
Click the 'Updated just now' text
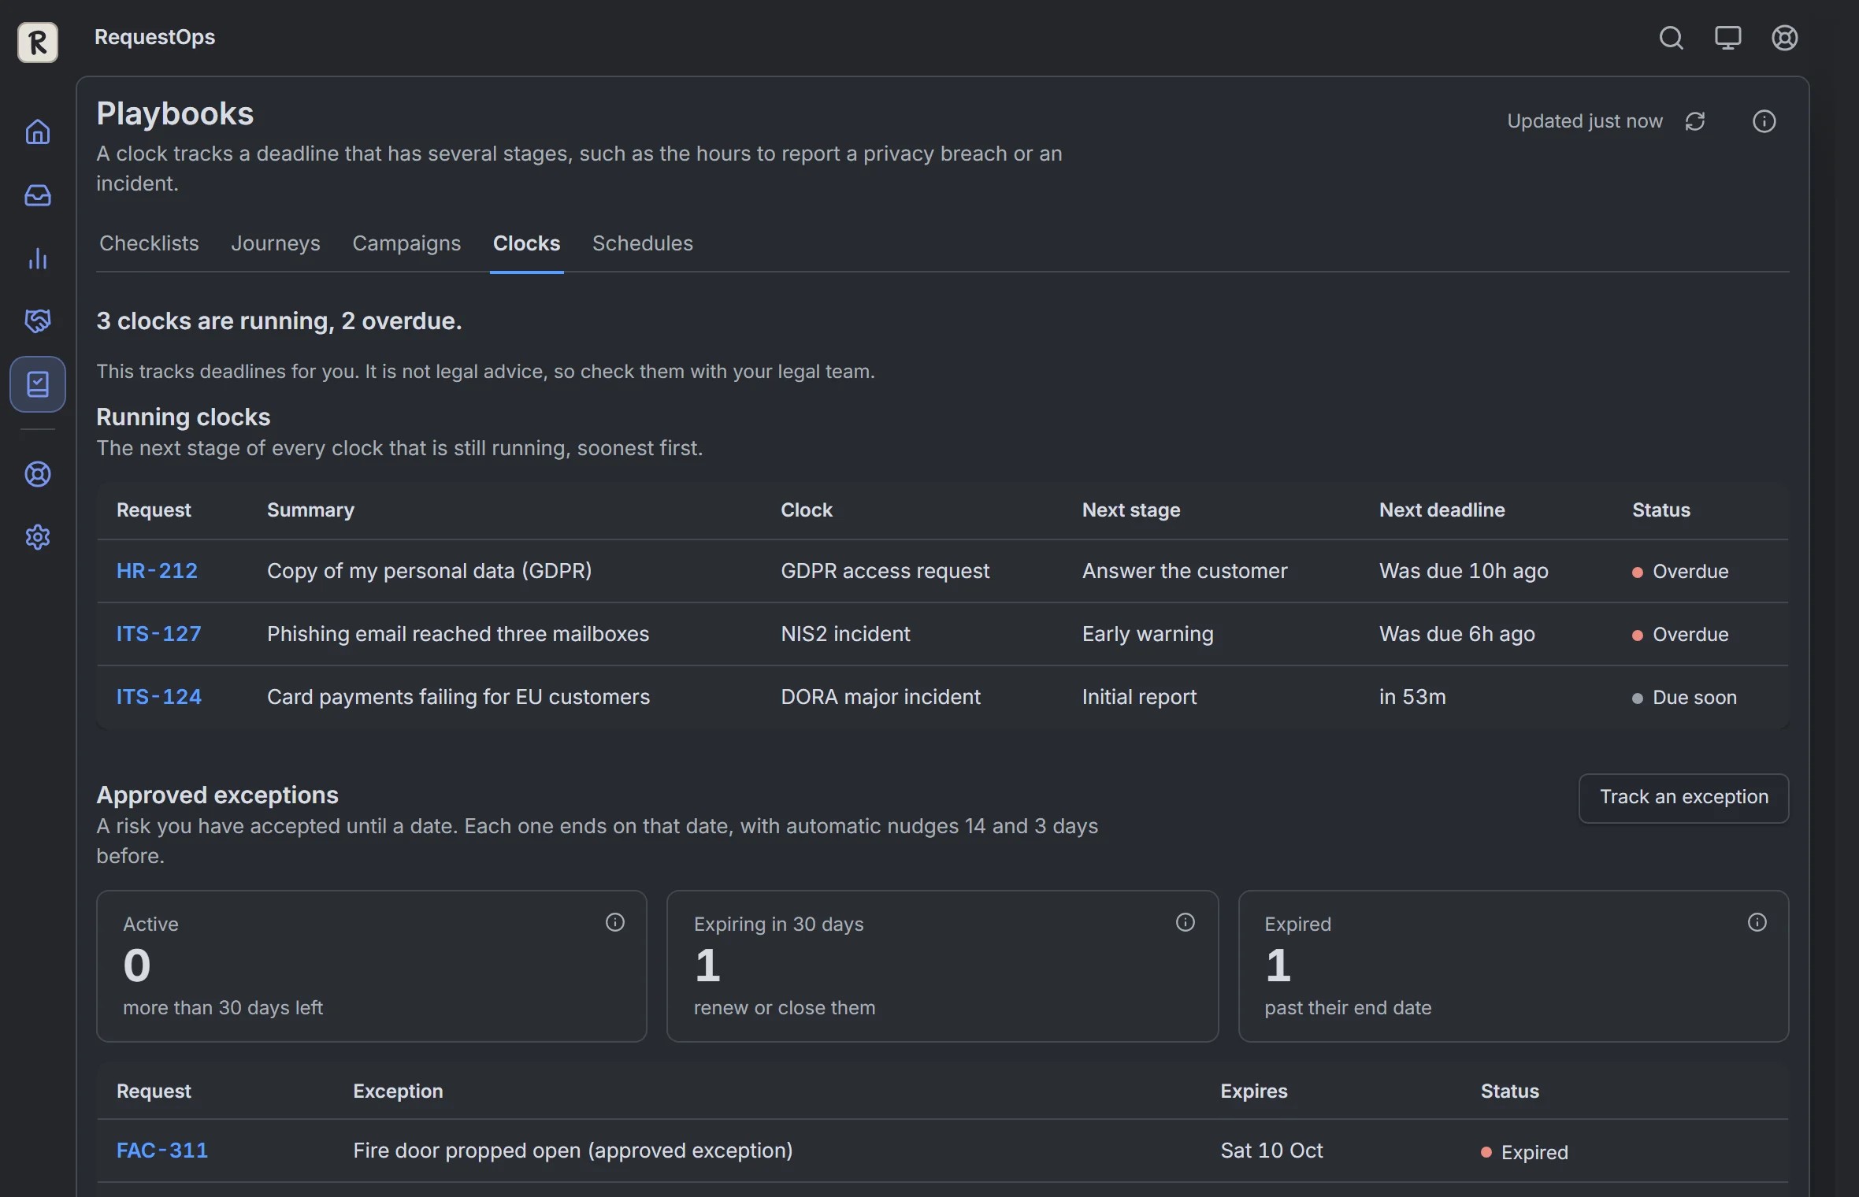1585,121
